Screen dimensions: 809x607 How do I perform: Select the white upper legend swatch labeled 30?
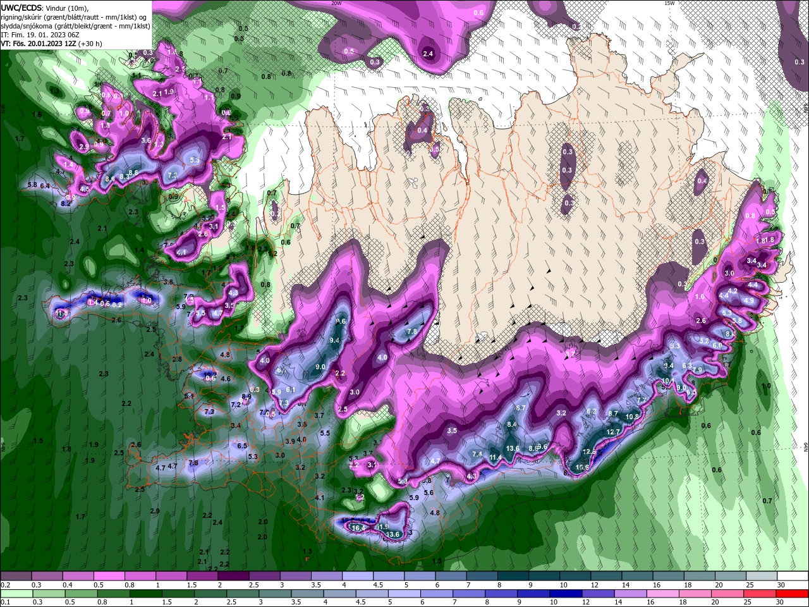793,576
